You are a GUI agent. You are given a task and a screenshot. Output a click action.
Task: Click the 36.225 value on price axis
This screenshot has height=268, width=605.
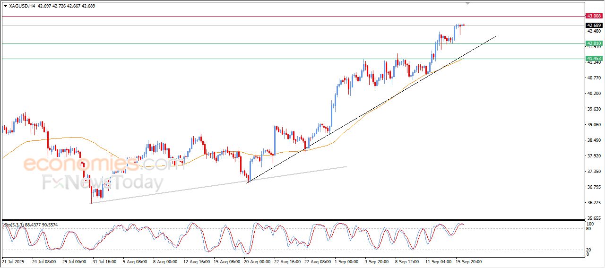(593, 202)
